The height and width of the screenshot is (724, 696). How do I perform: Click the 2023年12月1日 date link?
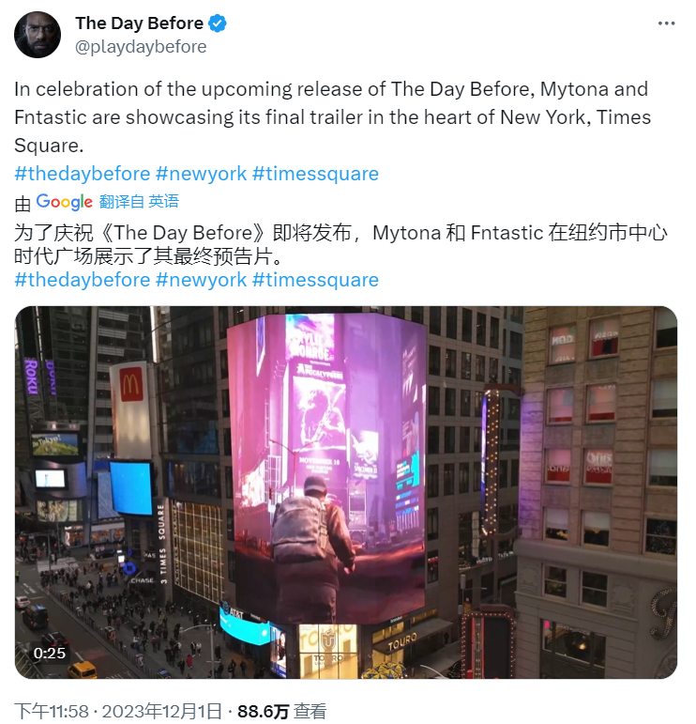click(x=162, y=711)
